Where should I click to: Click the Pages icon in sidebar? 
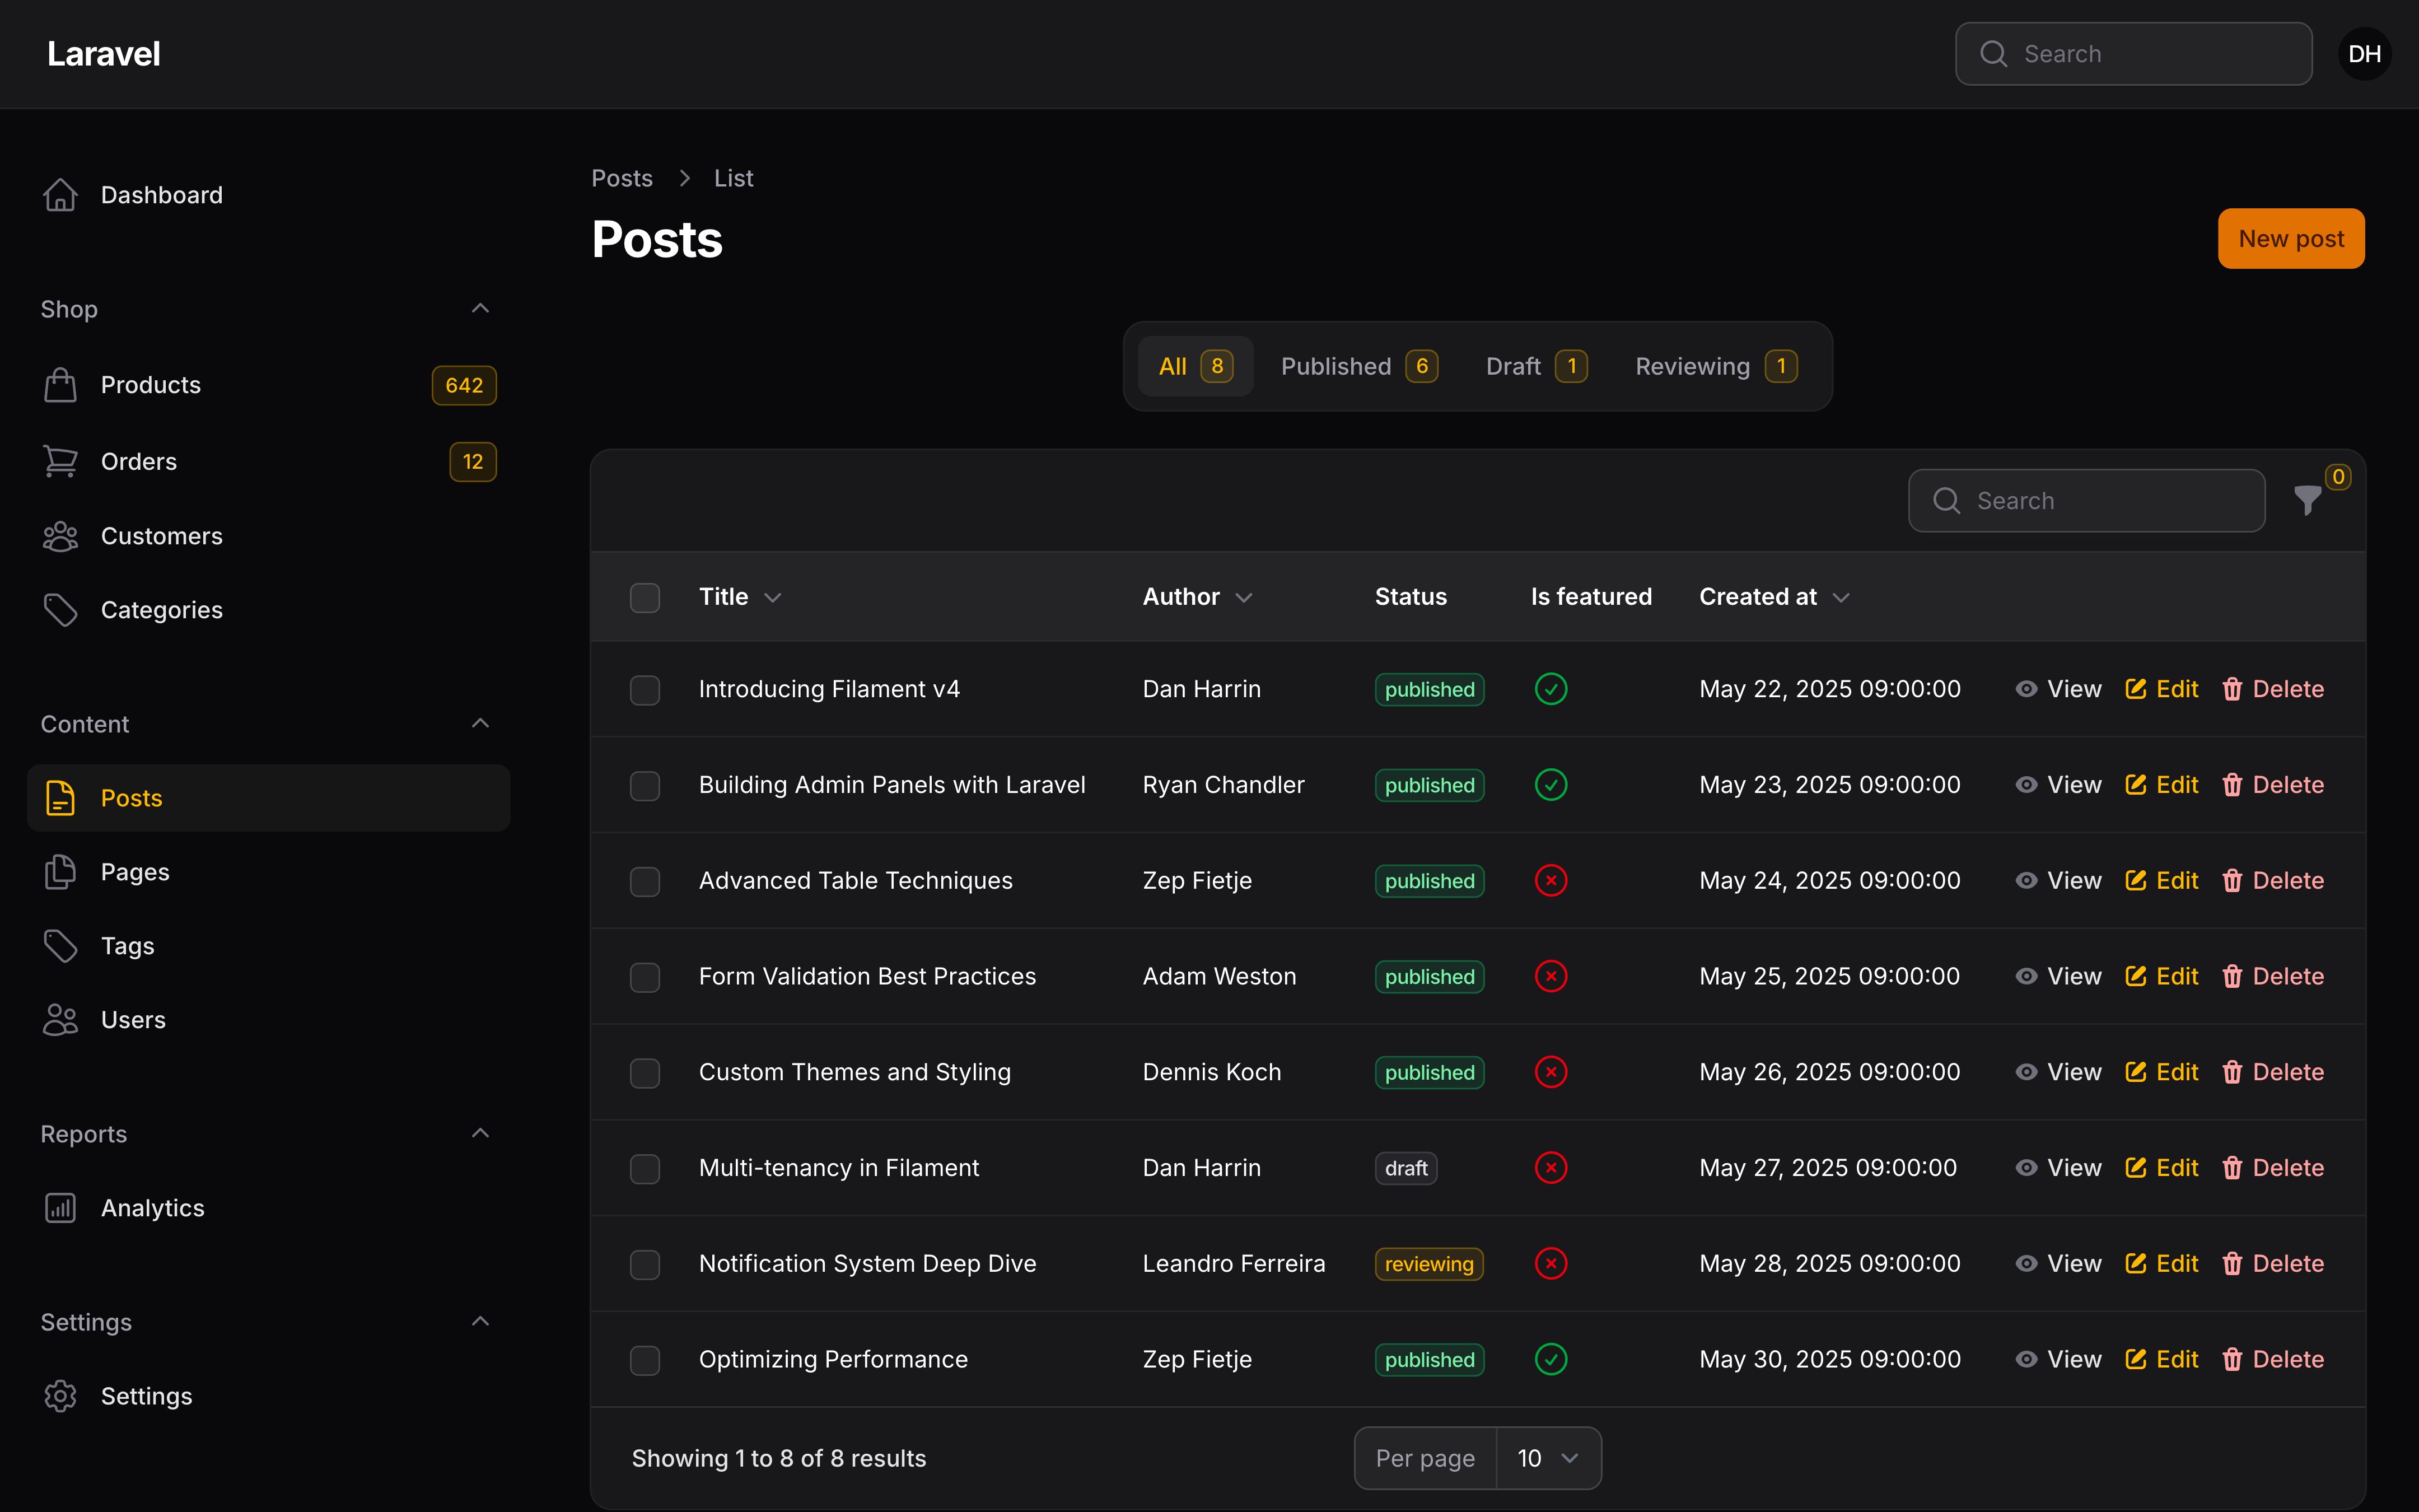point(60,872)
